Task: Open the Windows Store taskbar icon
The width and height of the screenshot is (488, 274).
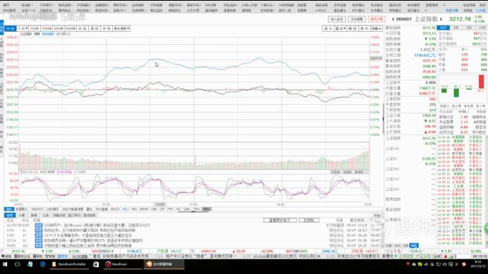Action: click(96, 264)
